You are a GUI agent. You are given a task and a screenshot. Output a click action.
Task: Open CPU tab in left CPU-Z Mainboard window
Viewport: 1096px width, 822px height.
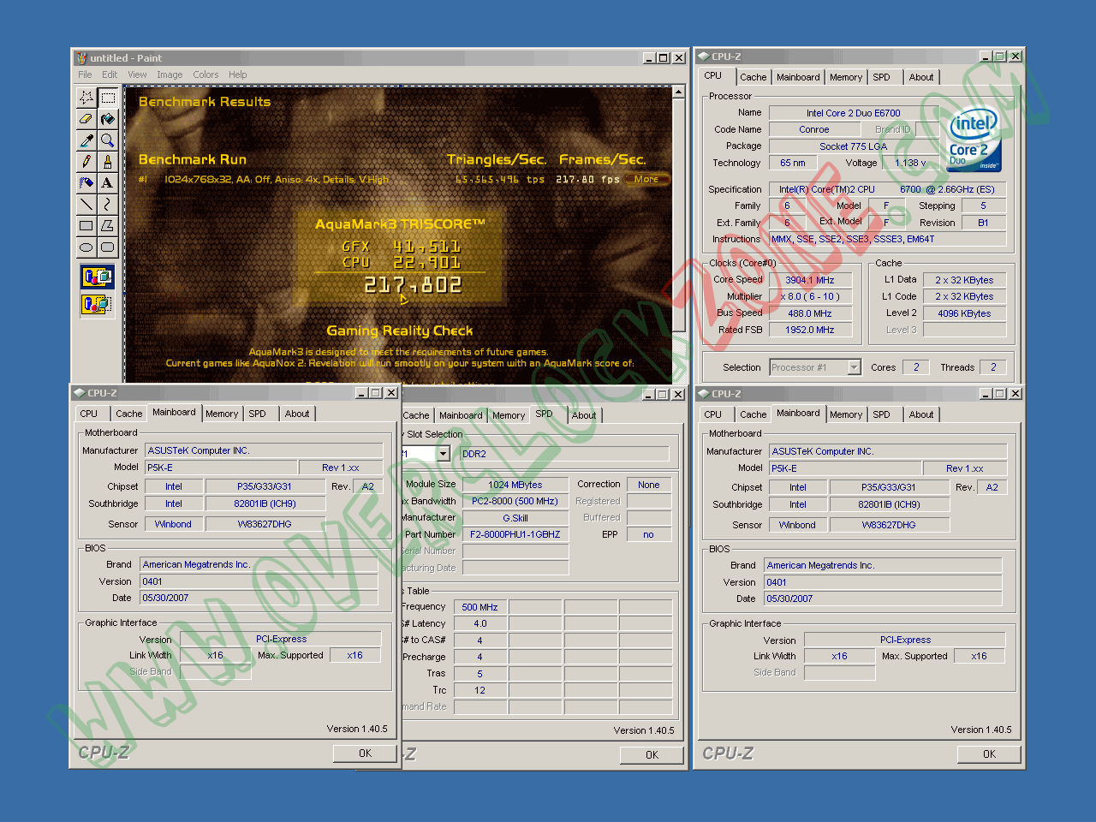click(x=89, y=414)
